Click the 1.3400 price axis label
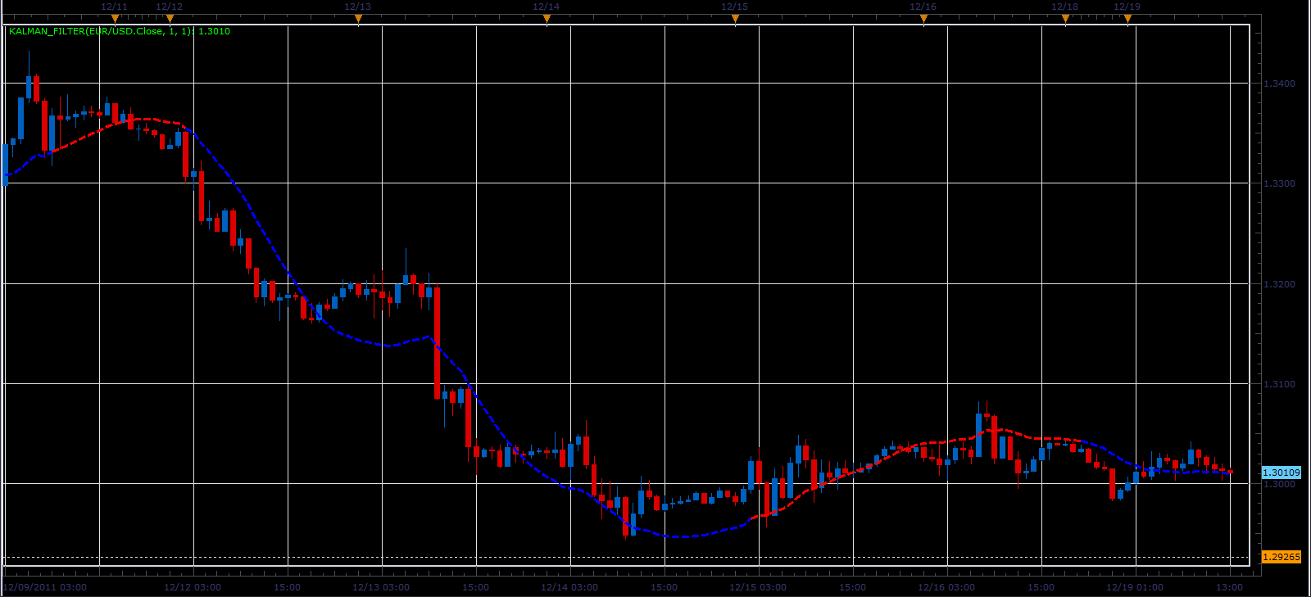The height and width of the screenshot is (597, 1311). pos(1279,84)
